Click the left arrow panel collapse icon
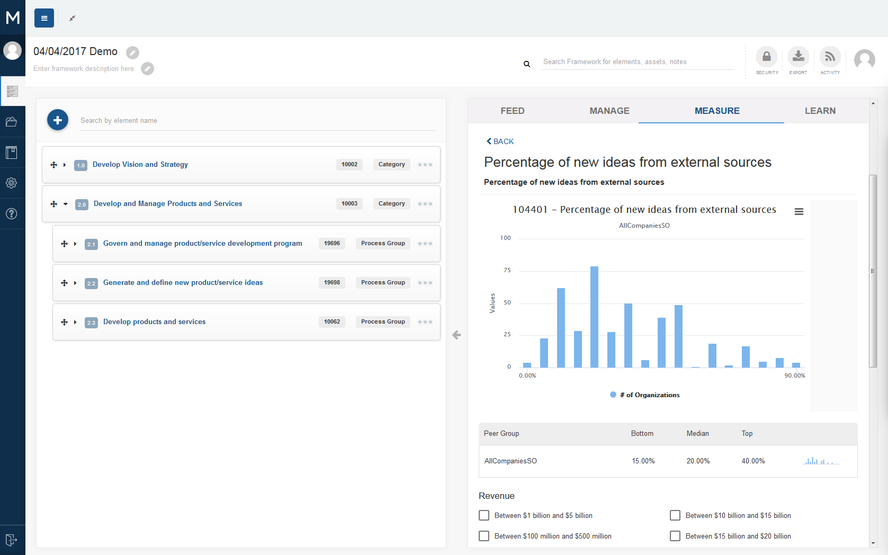Image resolution: width=888 pixels, height=555 pixels. click(456, 335)
